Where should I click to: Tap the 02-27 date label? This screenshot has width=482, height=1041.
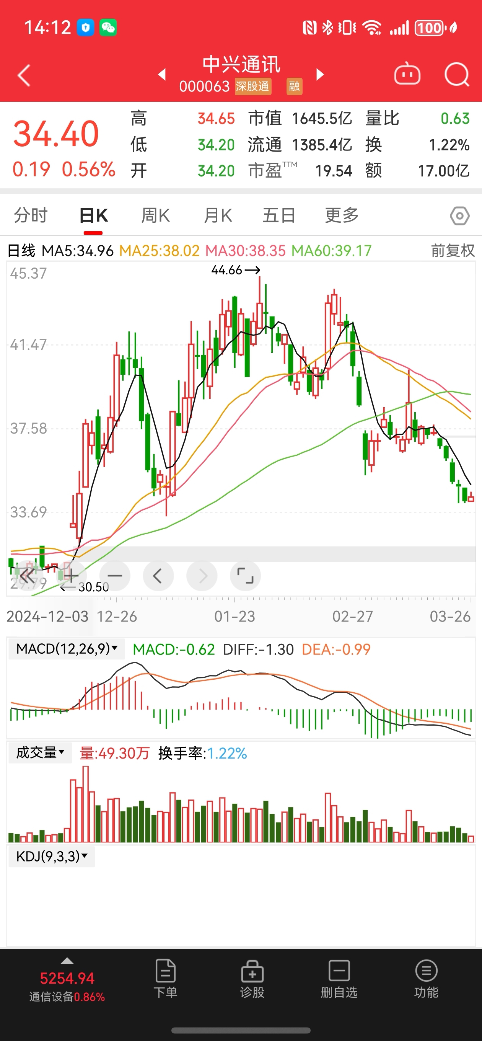point(352,616)
